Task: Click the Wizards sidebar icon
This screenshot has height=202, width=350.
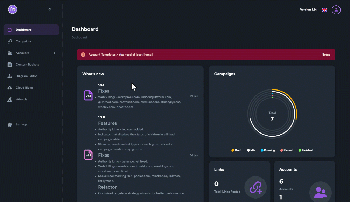Action: click(x=10, y=99)
